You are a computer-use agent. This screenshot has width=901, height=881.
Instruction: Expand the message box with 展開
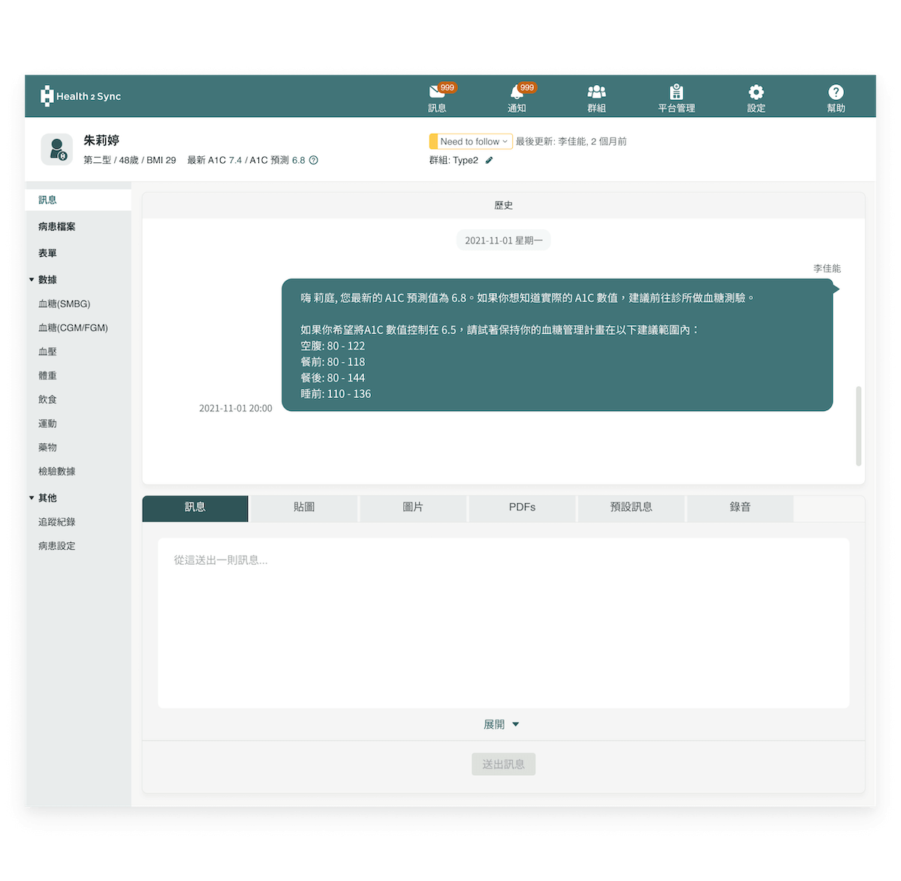tap(501, 725)
